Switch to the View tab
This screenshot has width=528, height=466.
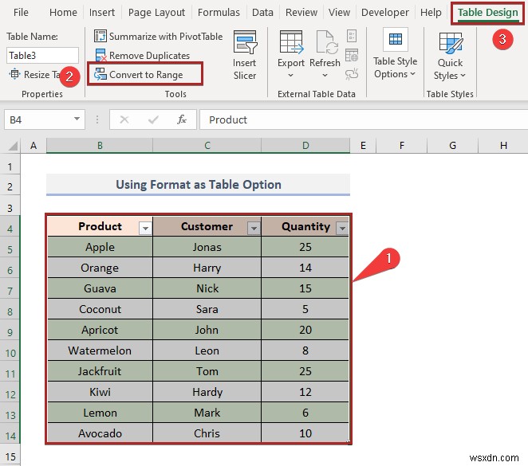[x=339, y=13]
